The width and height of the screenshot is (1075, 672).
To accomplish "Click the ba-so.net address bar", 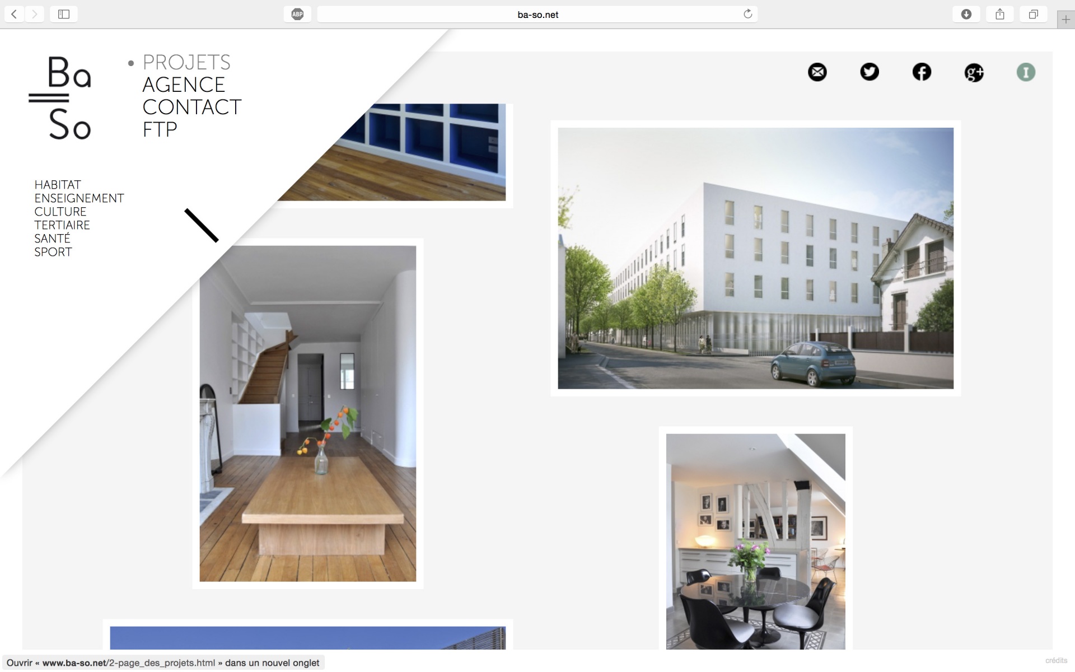I will coord(537,15).
